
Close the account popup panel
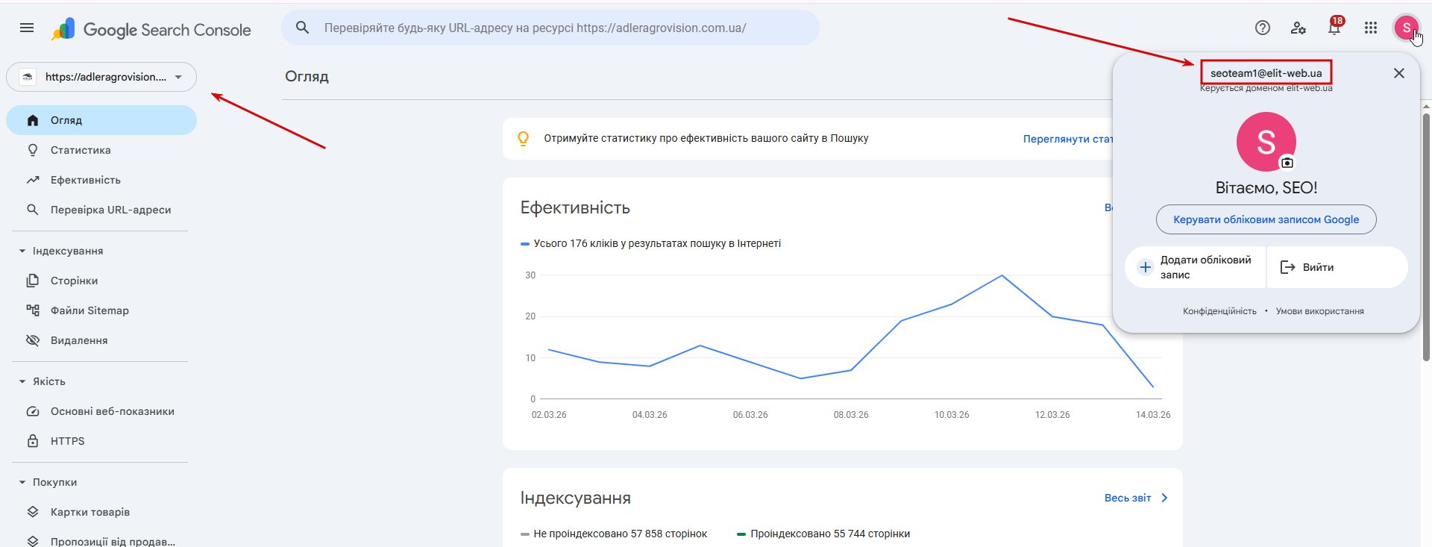[1399, 73]
